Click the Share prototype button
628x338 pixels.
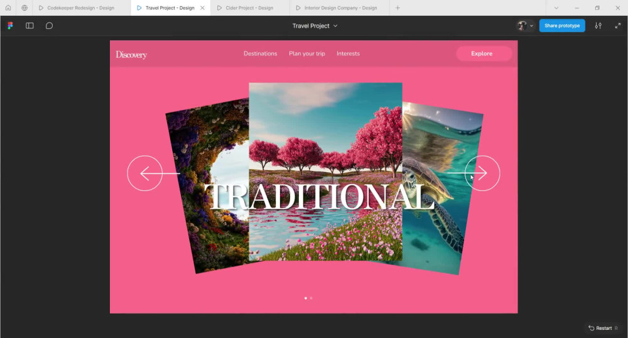pyautogui.click(x=562, y=26)
